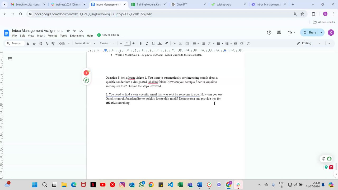Image resolution: width=338 pixels, height=190 pixels.
Task: Open the Share options dropdown arrow
Action: 321,32
